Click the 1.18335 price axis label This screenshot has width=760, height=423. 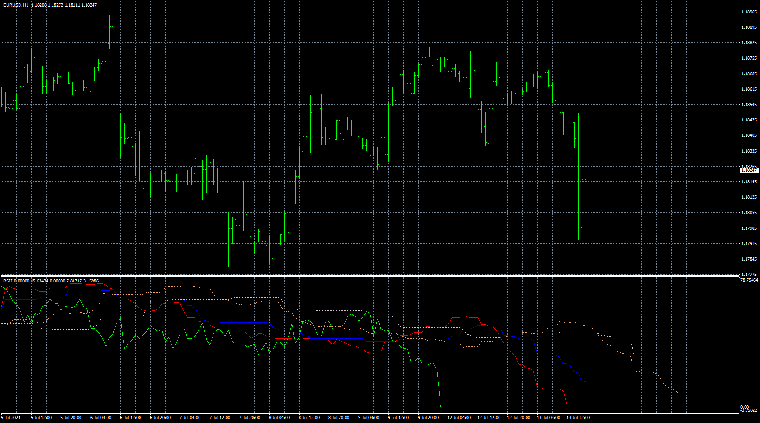(749, 151)
